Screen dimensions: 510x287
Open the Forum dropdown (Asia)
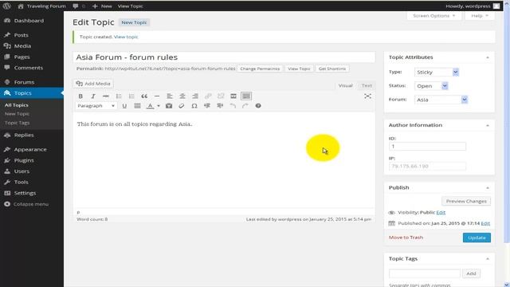pos(441,100)
